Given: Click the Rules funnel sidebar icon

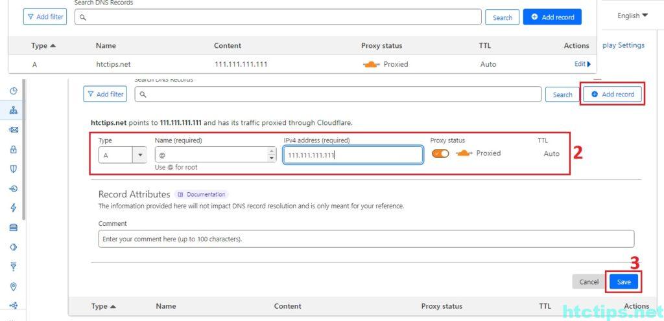Looking at the screenshot, I should click(x=13, y=267).
